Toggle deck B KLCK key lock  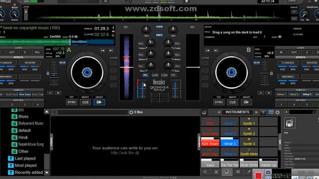click(x=257, y=63)
